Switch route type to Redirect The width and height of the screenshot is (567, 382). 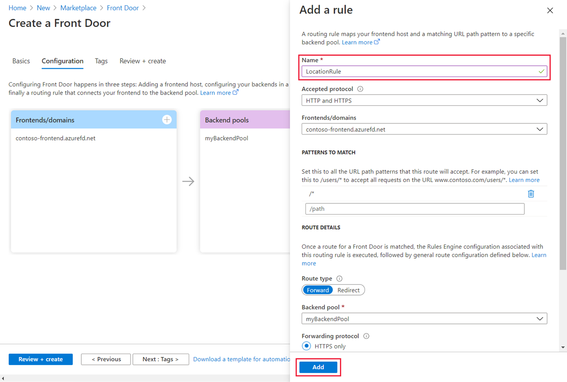349,290
